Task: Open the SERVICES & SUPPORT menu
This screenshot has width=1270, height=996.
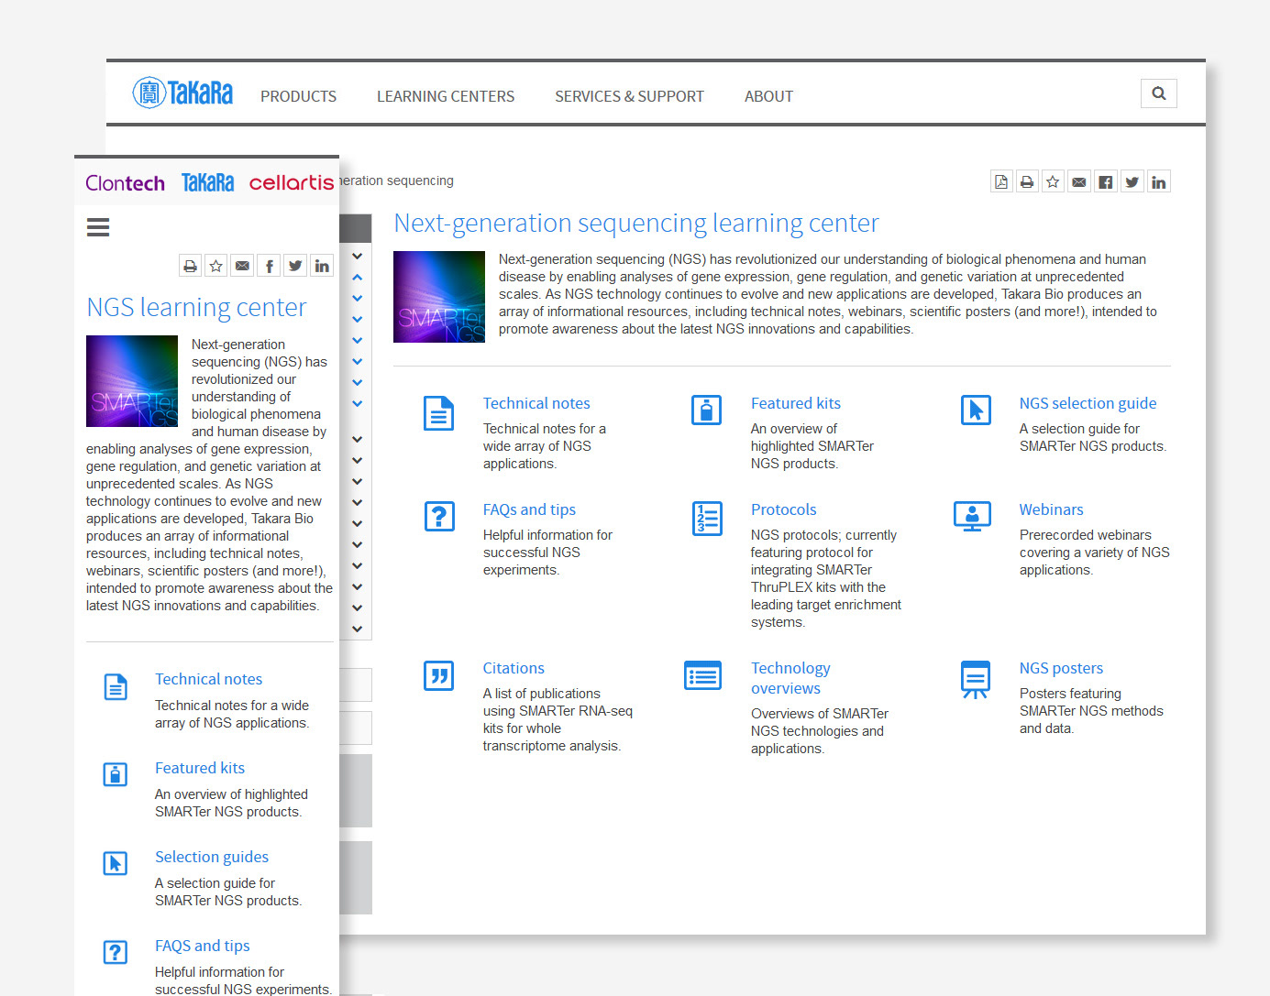Action: [629, 96]
